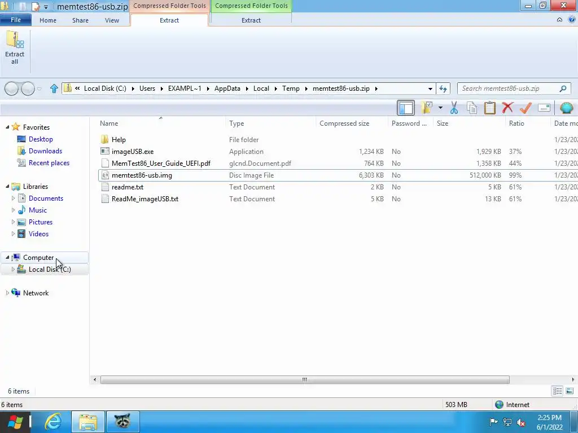The image size is (578, 433).
Task: Collapse the Favorites tree group
Action: click(x=7, y=127)
